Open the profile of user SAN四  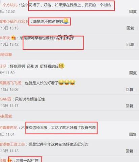point(6,99)
